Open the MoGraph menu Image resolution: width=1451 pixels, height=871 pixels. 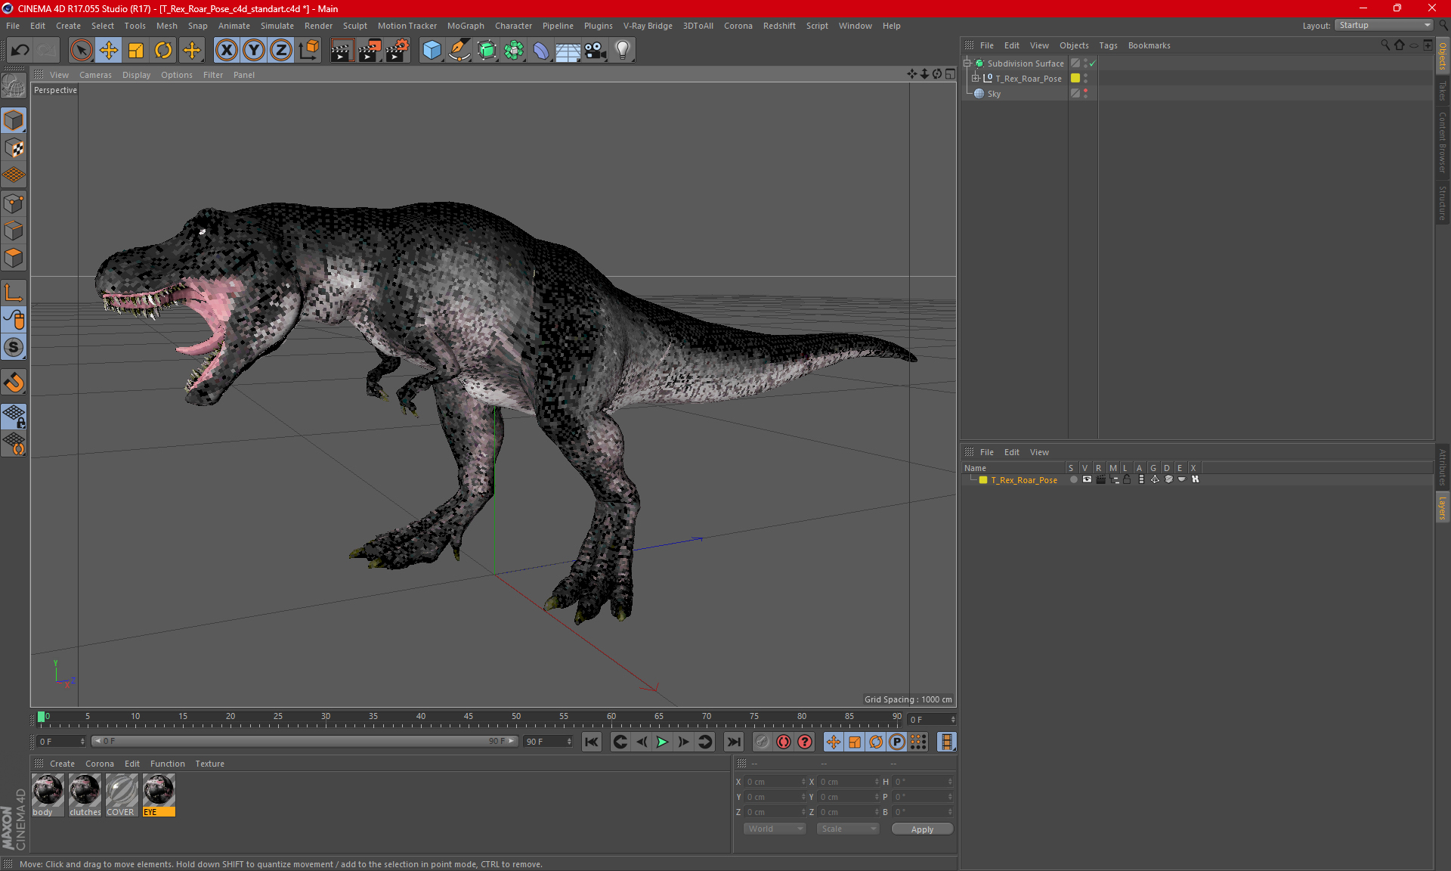tap(465, 26)
